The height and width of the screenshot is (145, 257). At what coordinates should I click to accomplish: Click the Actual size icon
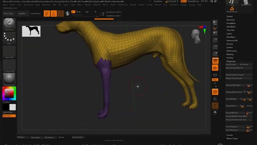click(215, 47)
